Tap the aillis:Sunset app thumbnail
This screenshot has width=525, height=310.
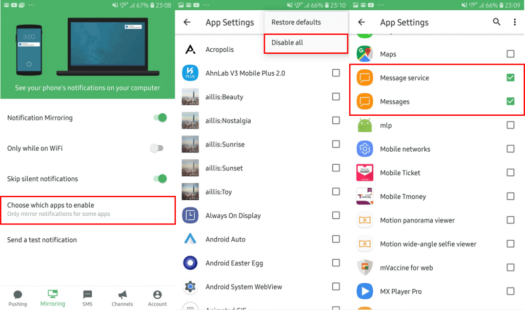coord(190,168)
